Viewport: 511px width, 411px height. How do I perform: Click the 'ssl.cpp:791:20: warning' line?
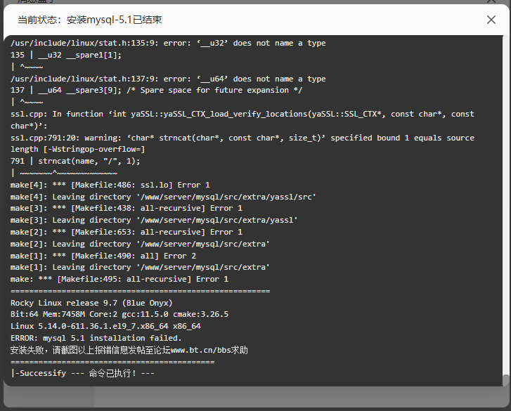coord(242,138)
